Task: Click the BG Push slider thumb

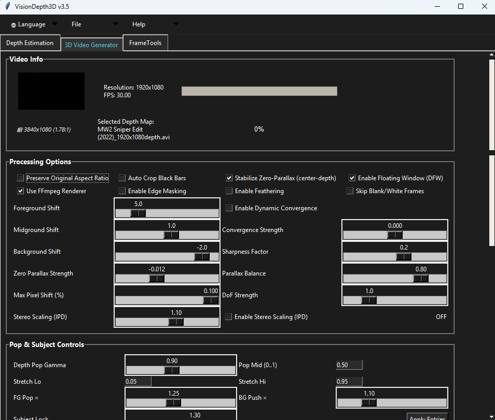Action: coord(369,403)
